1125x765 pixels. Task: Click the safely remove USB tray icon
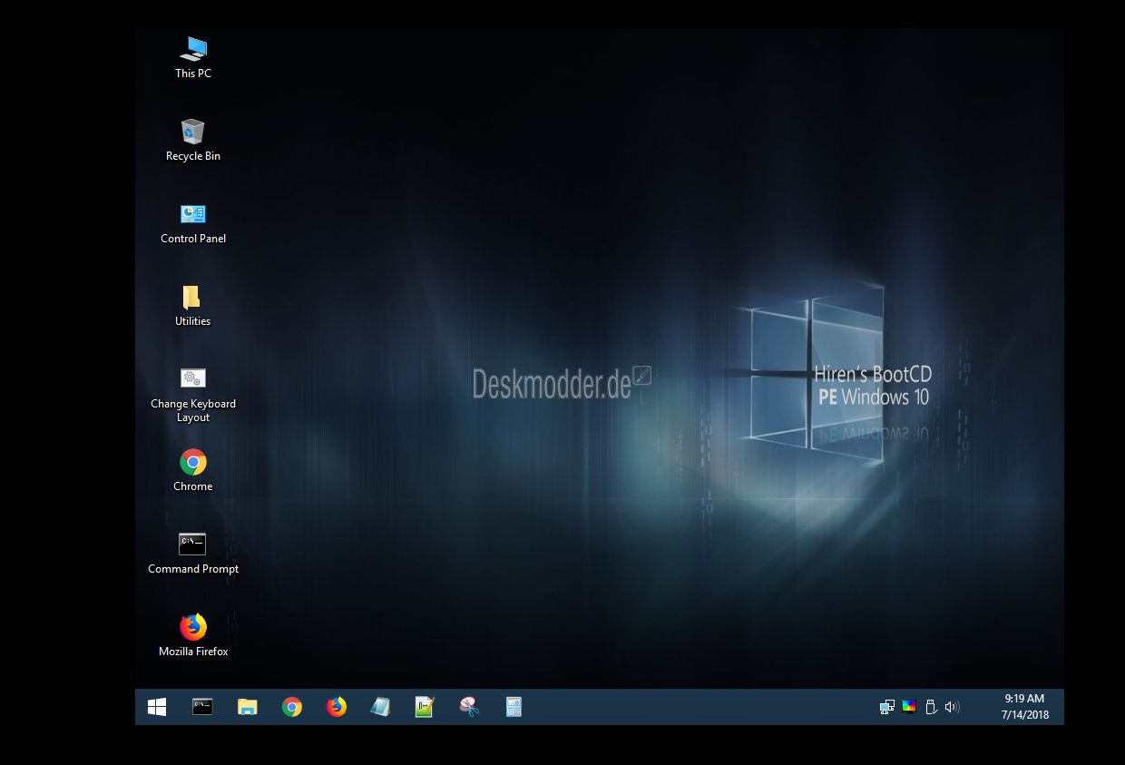point(931,707)
